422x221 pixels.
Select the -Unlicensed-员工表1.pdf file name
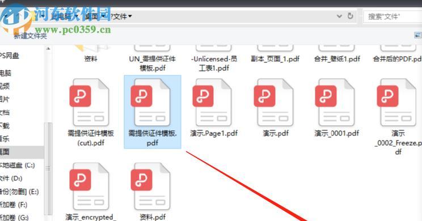click(214, 63)
